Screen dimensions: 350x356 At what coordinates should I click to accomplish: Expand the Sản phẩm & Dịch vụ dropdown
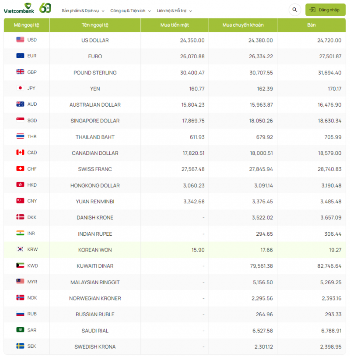(x=83, y=10)
